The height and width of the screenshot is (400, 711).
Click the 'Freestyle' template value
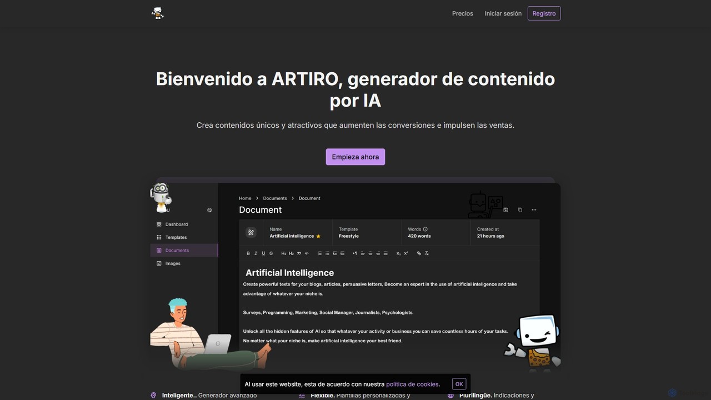click(349, 236)
